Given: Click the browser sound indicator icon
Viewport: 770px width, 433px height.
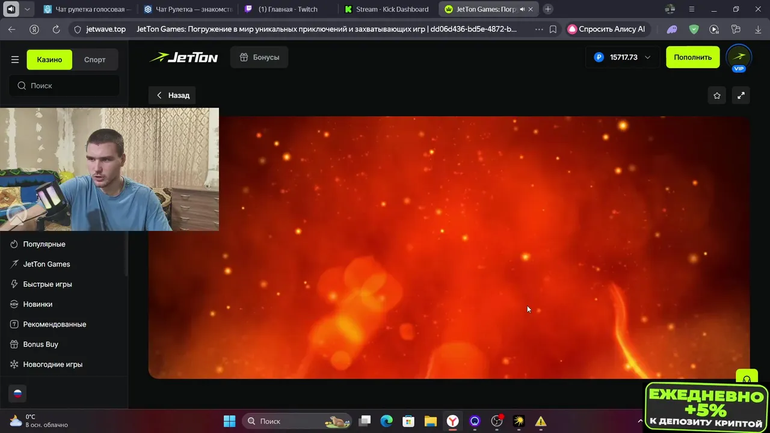Looking at the screenshot, I should click(x=11, y=9).
